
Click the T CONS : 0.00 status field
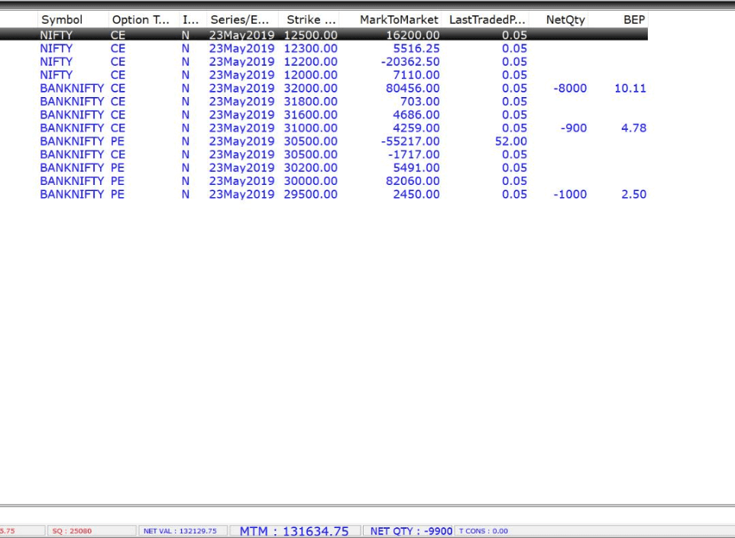point(484,531)
